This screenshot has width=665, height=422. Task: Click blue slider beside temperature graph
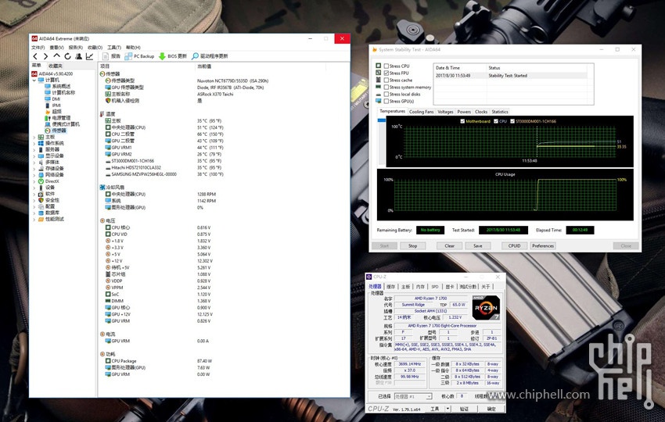click(x=381, y=120)
